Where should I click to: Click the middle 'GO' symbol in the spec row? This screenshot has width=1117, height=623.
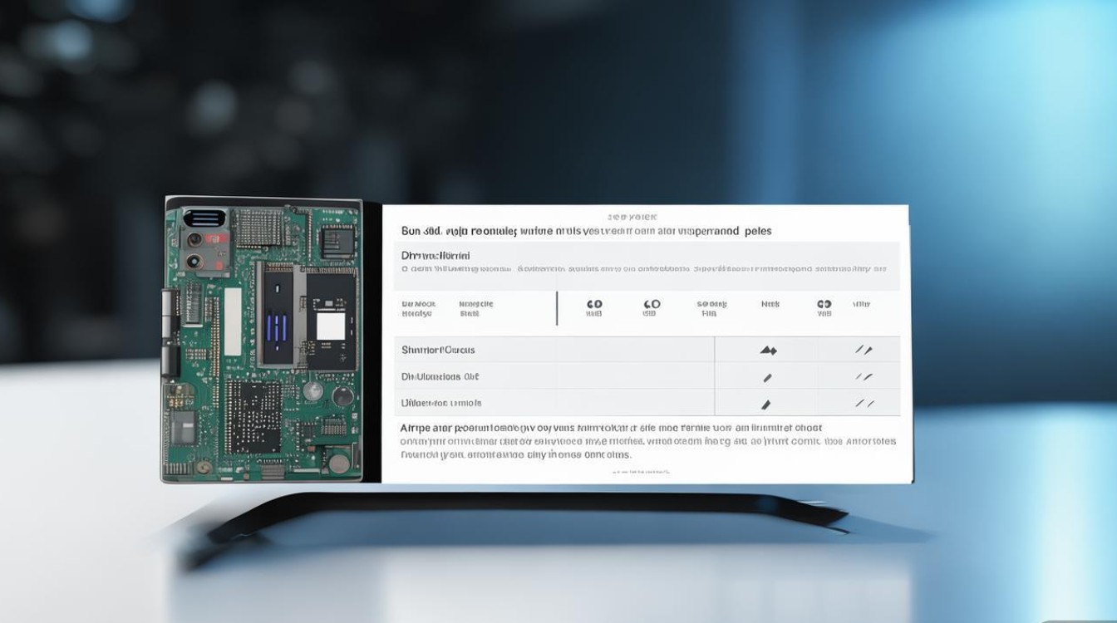652,305
